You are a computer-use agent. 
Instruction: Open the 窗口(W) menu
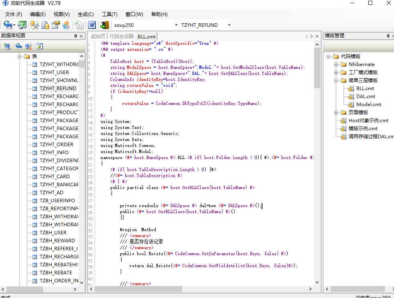(134, 14)
